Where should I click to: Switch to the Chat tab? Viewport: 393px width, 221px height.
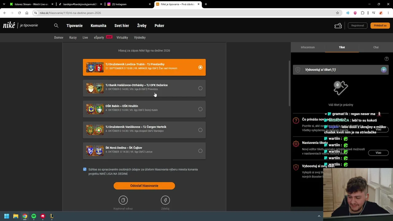tap(376, 47)
